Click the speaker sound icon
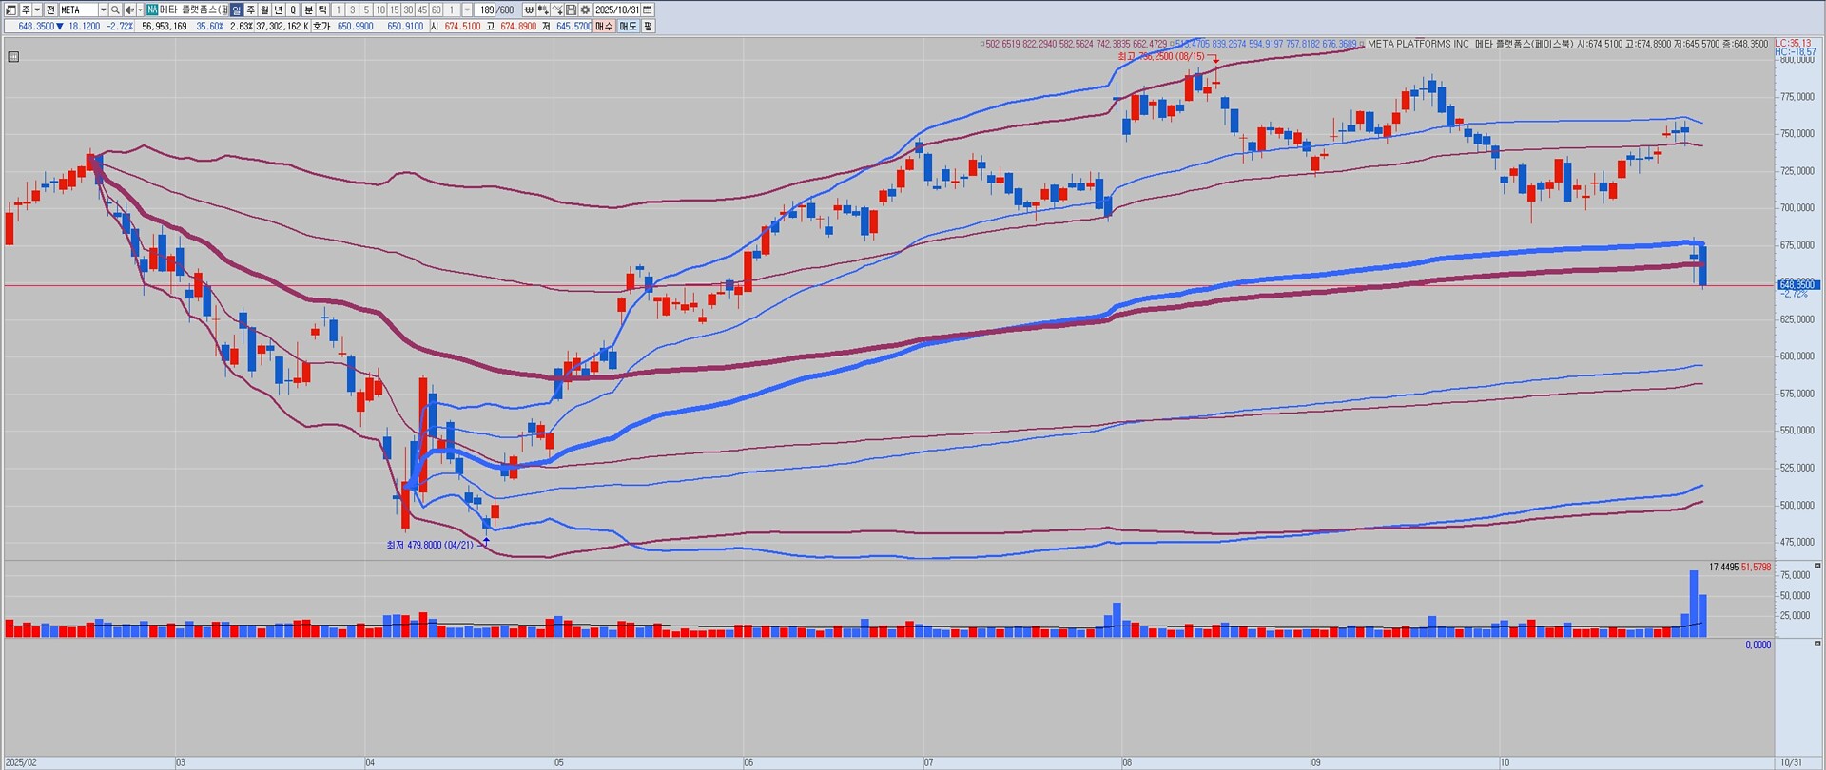Image resolution: width=1826 pixels, height=770 pixels. click(x=129, y=10)
